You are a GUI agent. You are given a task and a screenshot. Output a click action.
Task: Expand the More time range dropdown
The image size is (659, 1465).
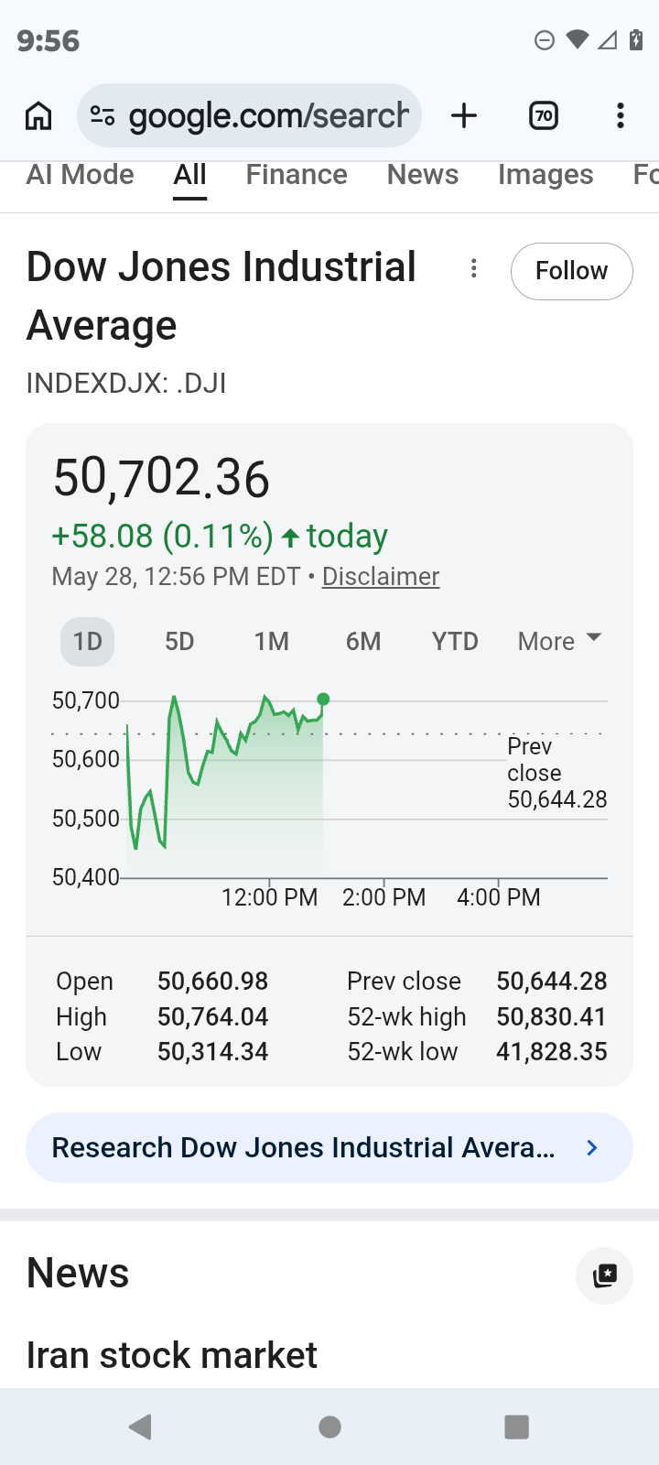click(x=559, y=641)
